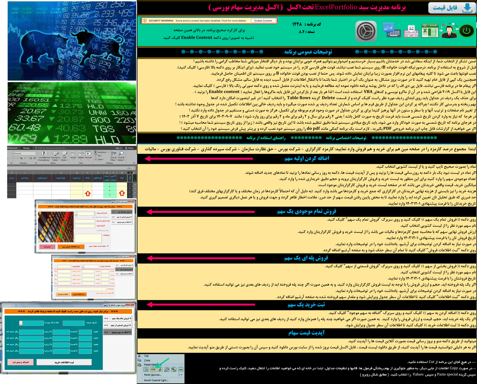Open symbol name combo in full-sale form
The height and width of the screenshot is (384, 477).
tap(86, 214)
